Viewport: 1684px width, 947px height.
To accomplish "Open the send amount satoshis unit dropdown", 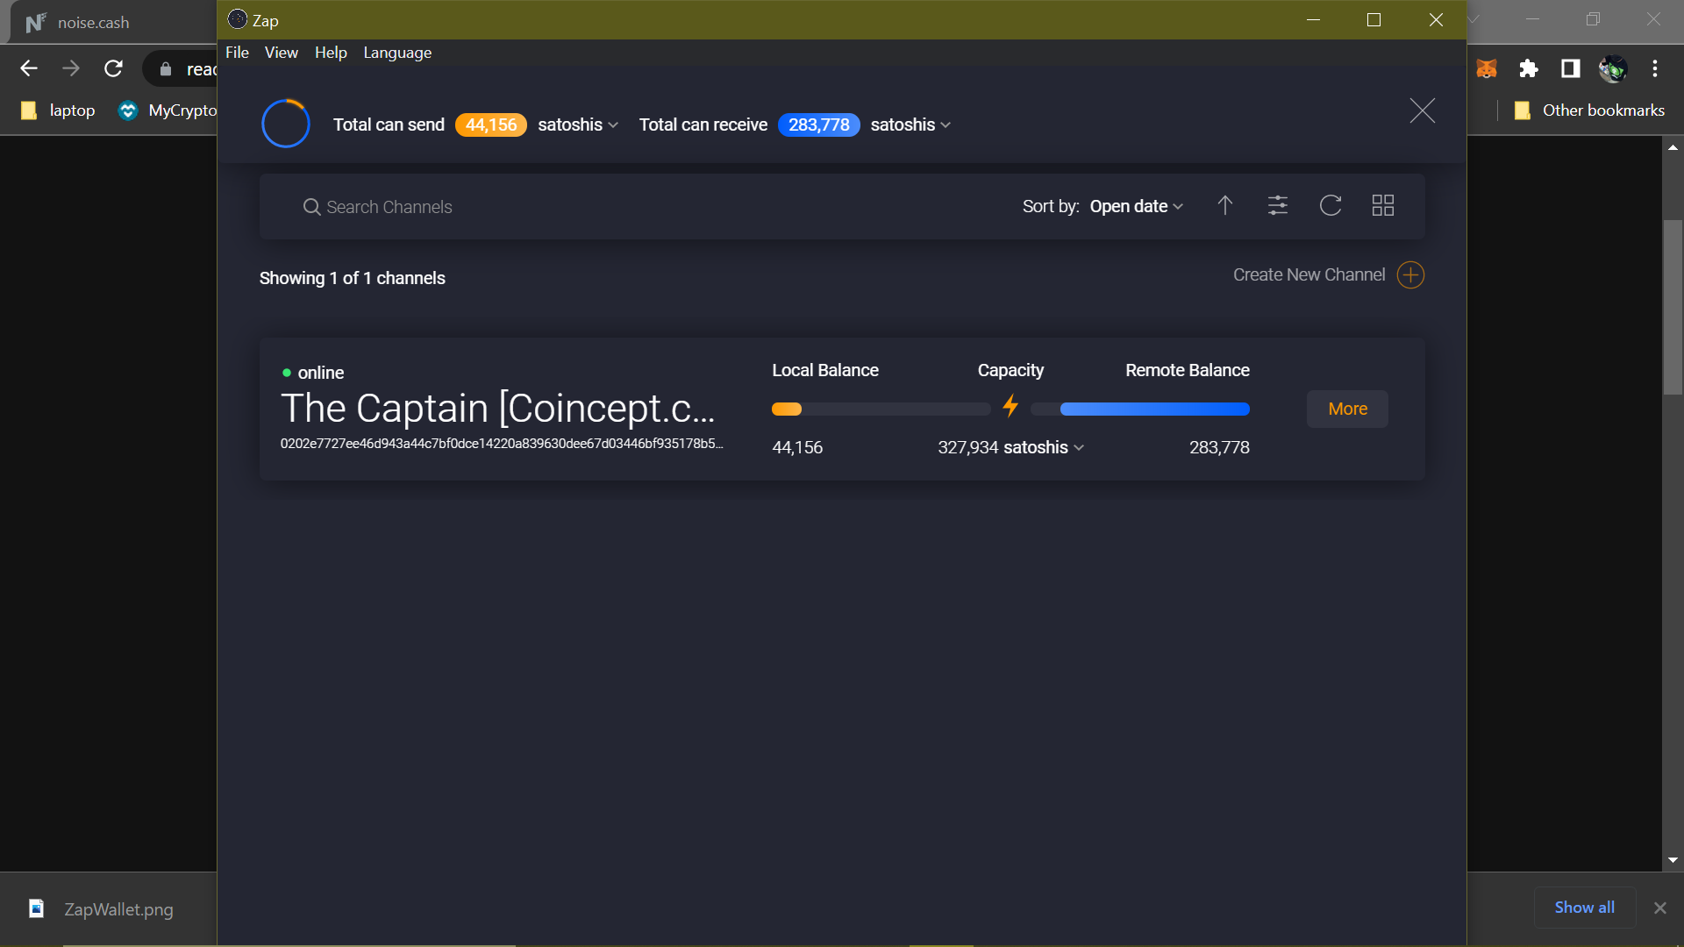I will pos(578,125).
